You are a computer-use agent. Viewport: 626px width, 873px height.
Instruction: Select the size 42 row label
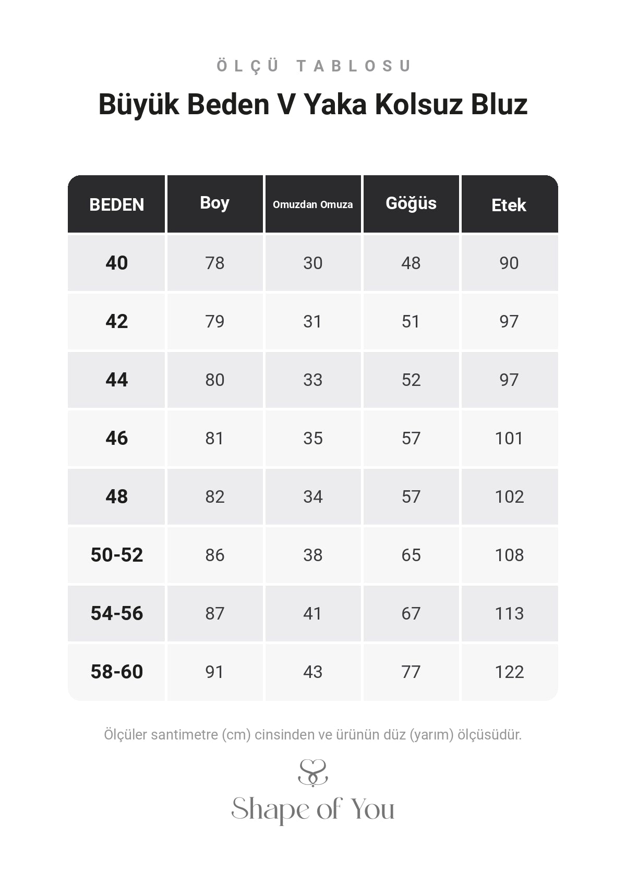point(116,321)
